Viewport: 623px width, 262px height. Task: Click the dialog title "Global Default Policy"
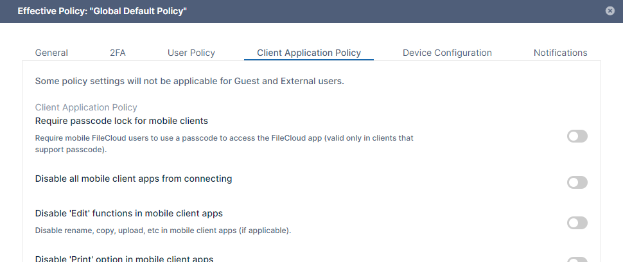pos(102,11)
